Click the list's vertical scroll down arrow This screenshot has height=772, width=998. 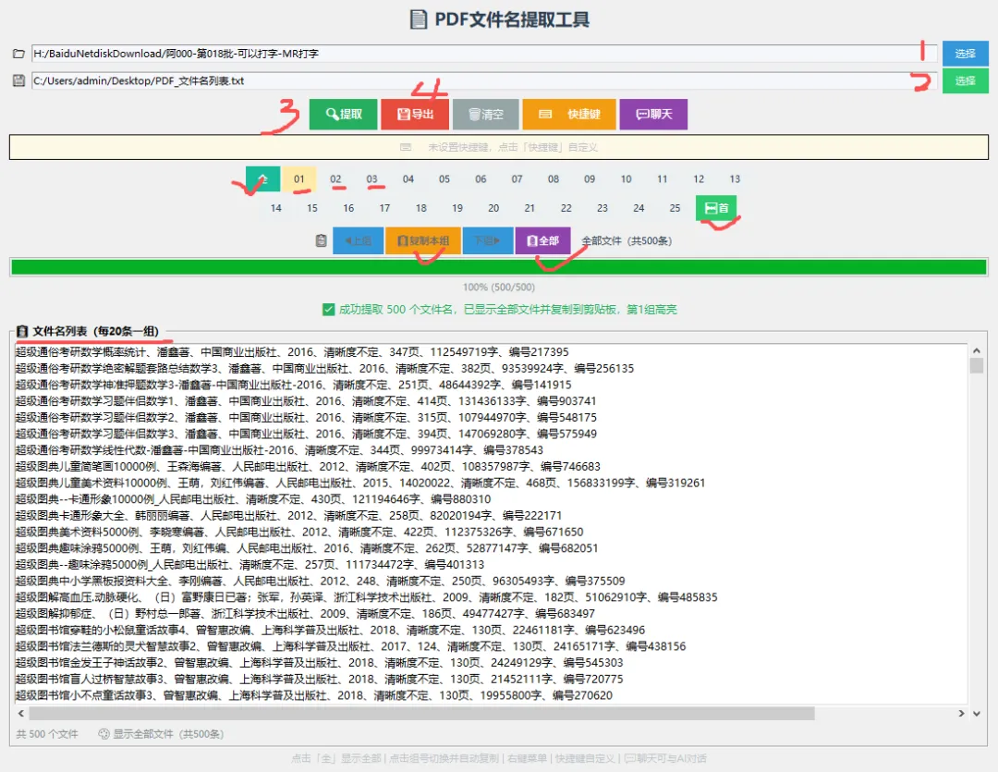point(977,714)
